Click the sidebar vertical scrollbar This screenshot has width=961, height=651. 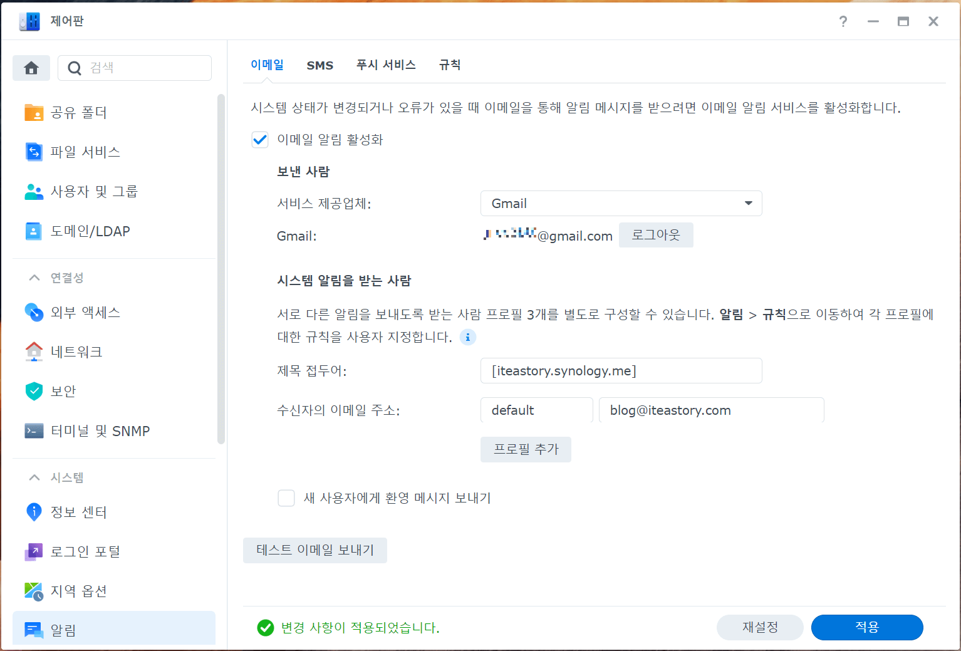coord(221,269)
